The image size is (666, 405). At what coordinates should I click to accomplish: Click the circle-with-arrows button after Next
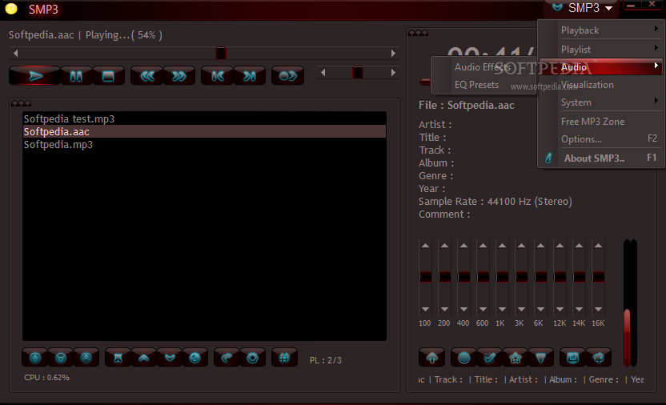287,76
